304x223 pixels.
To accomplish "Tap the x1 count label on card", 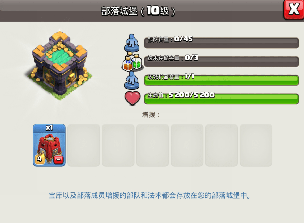I will 49,128.
